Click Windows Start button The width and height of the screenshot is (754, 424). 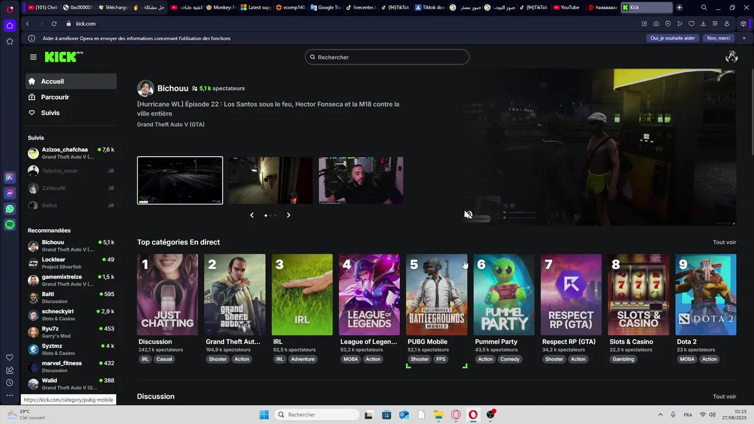264,415
